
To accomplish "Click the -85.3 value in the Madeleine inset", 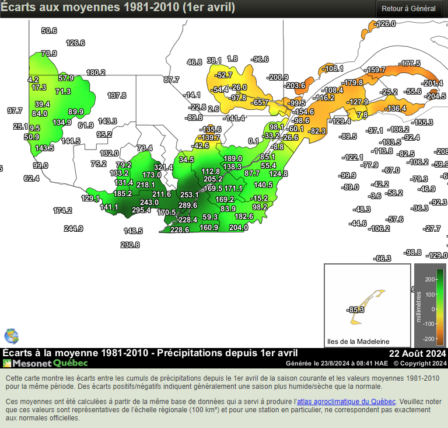I will [x=355, y=309].
